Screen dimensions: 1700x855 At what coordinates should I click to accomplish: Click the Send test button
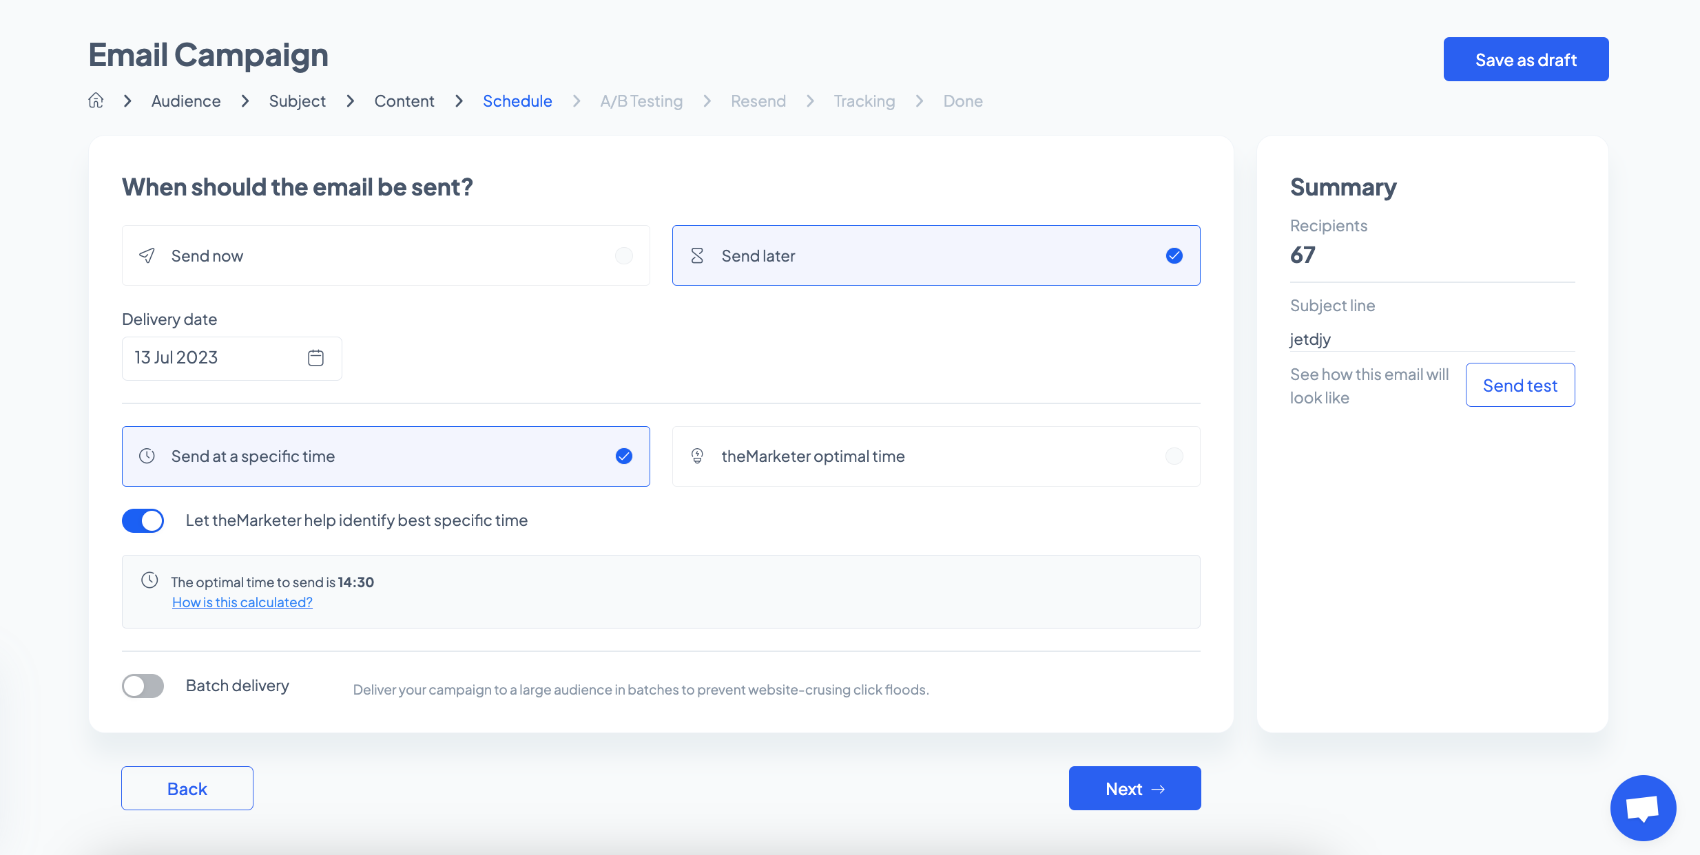coord(1520,386)
